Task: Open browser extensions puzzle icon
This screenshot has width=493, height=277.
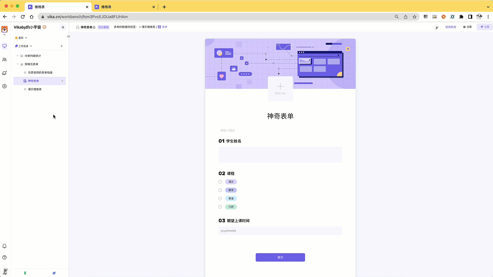Action: pos(461,17)
